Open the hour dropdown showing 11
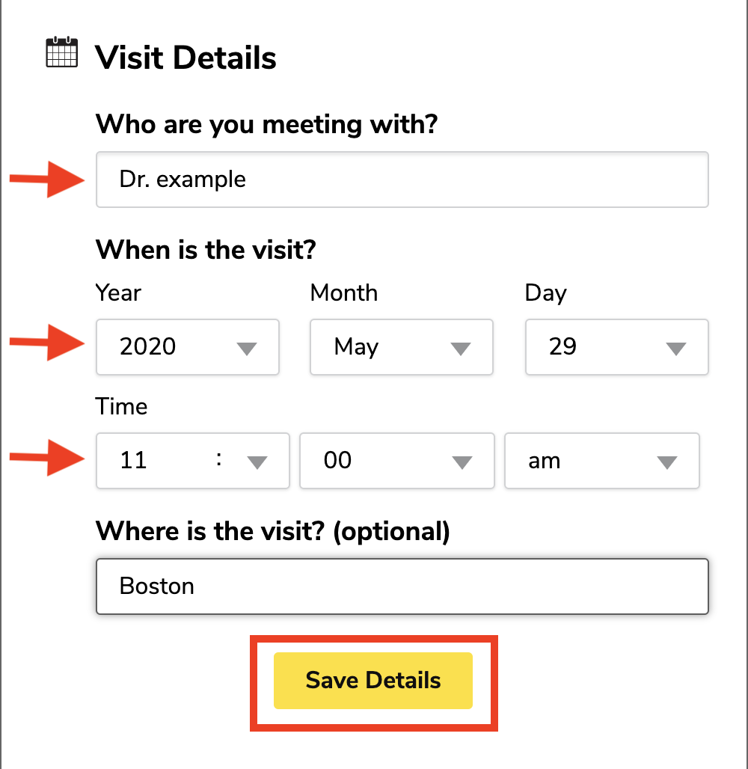The image size is (748, 769). pos(193,461)
